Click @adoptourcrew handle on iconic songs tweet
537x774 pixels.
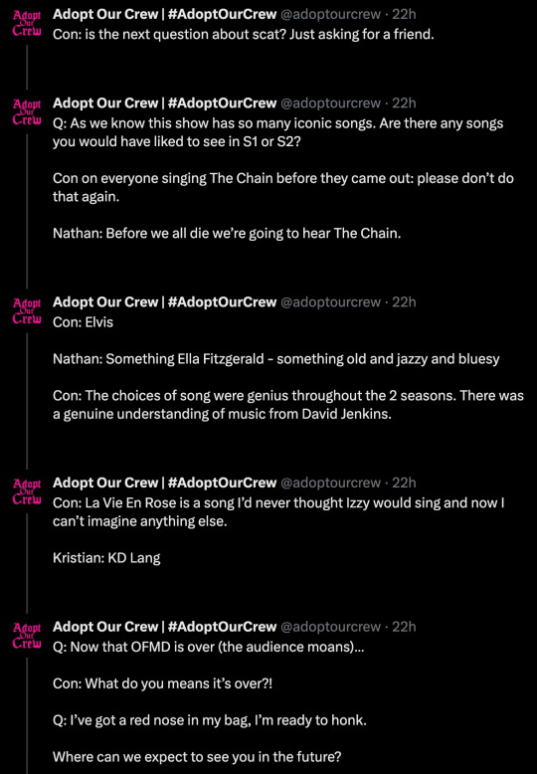[331, 103]
